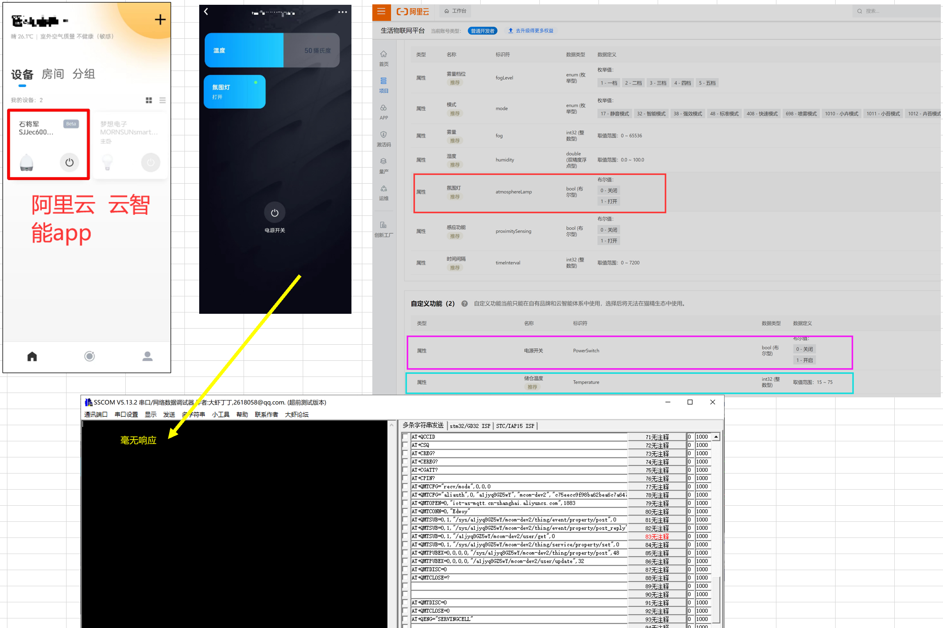Open SSCOM 联系作者 menu
Viewport: 943px width, 628px height.
pyautogui.click(x=266, y=414)
